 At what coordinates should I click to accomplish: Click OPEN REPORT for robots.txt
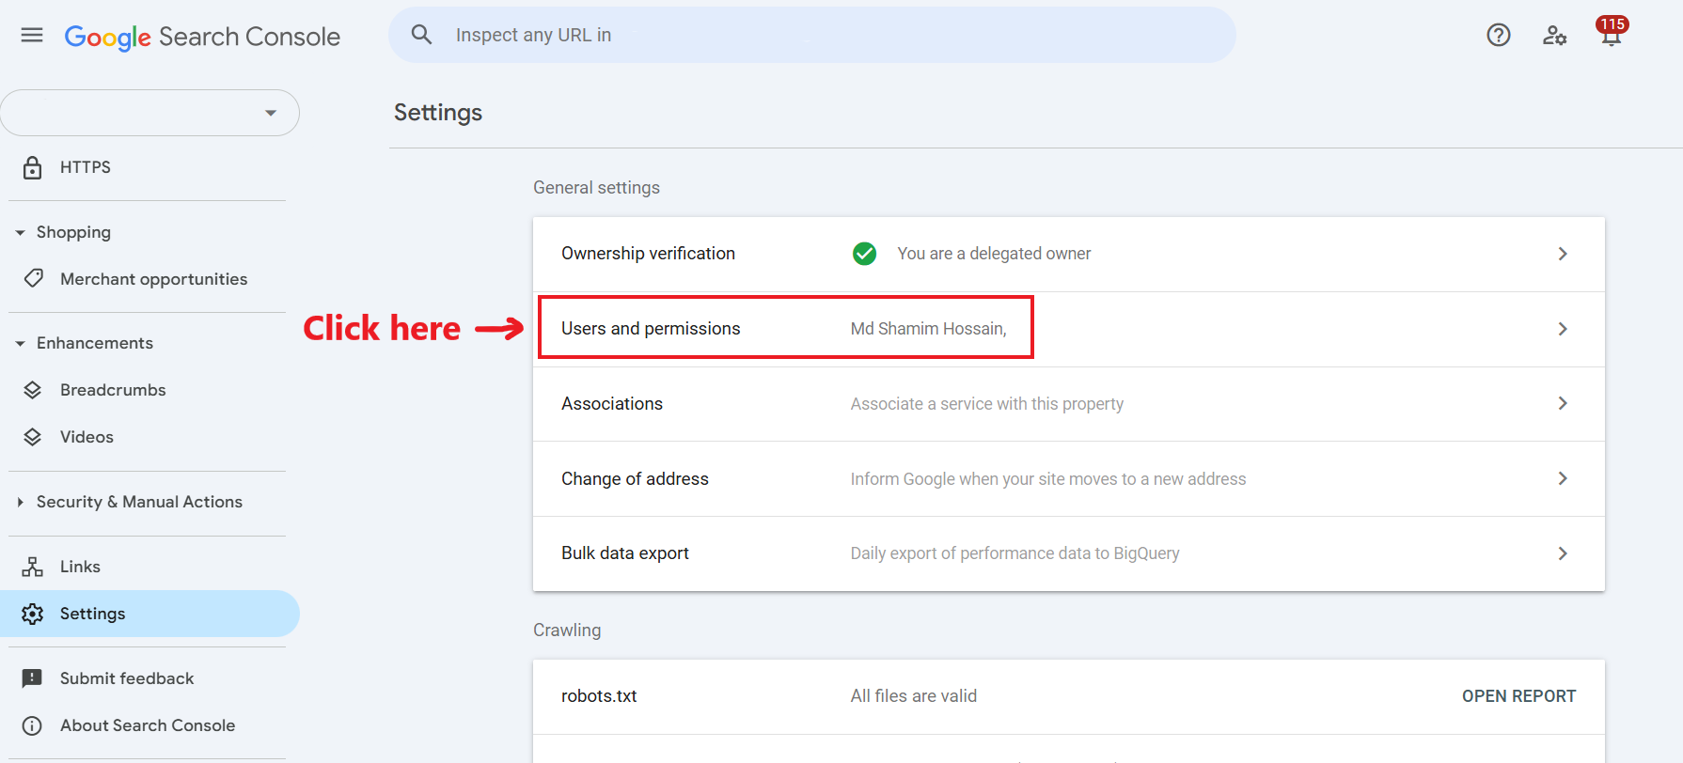pyautogui.click(x=1518, y=696)
